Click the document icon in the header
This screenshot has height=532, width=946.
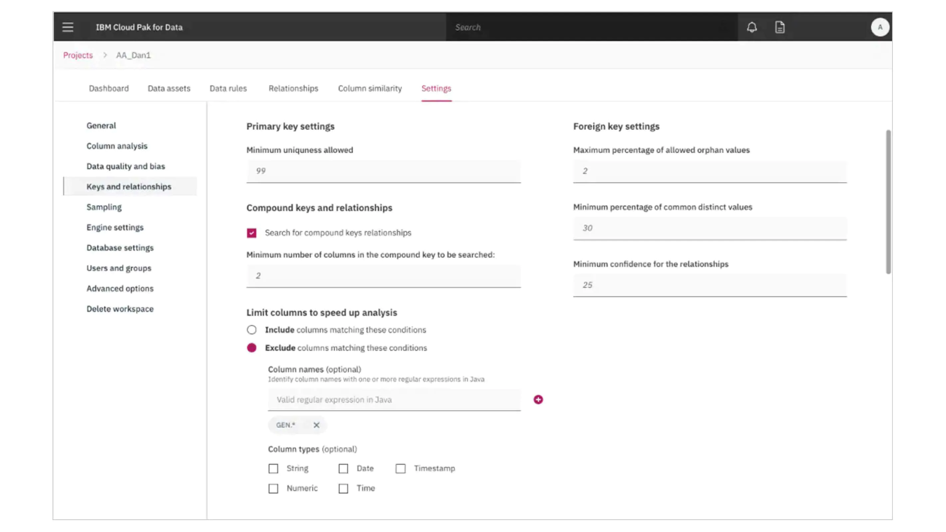(x=780, y=27)
